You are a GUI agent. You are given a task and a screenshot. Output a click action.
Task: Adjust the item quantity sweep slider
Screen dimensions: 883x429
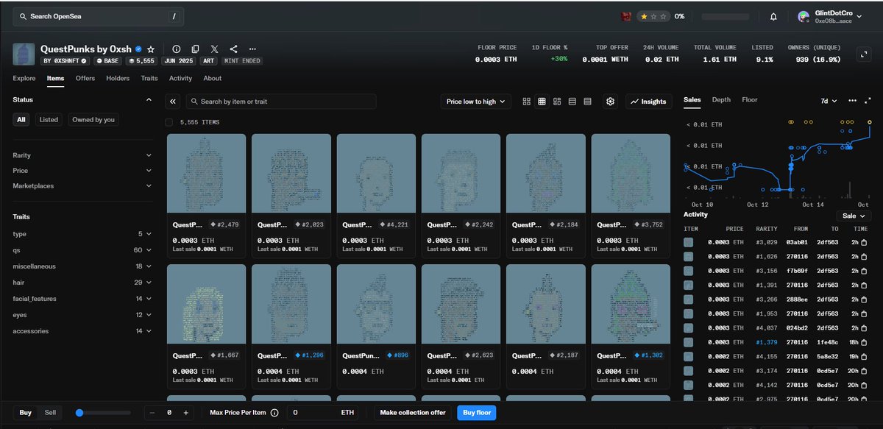point(103,413)
